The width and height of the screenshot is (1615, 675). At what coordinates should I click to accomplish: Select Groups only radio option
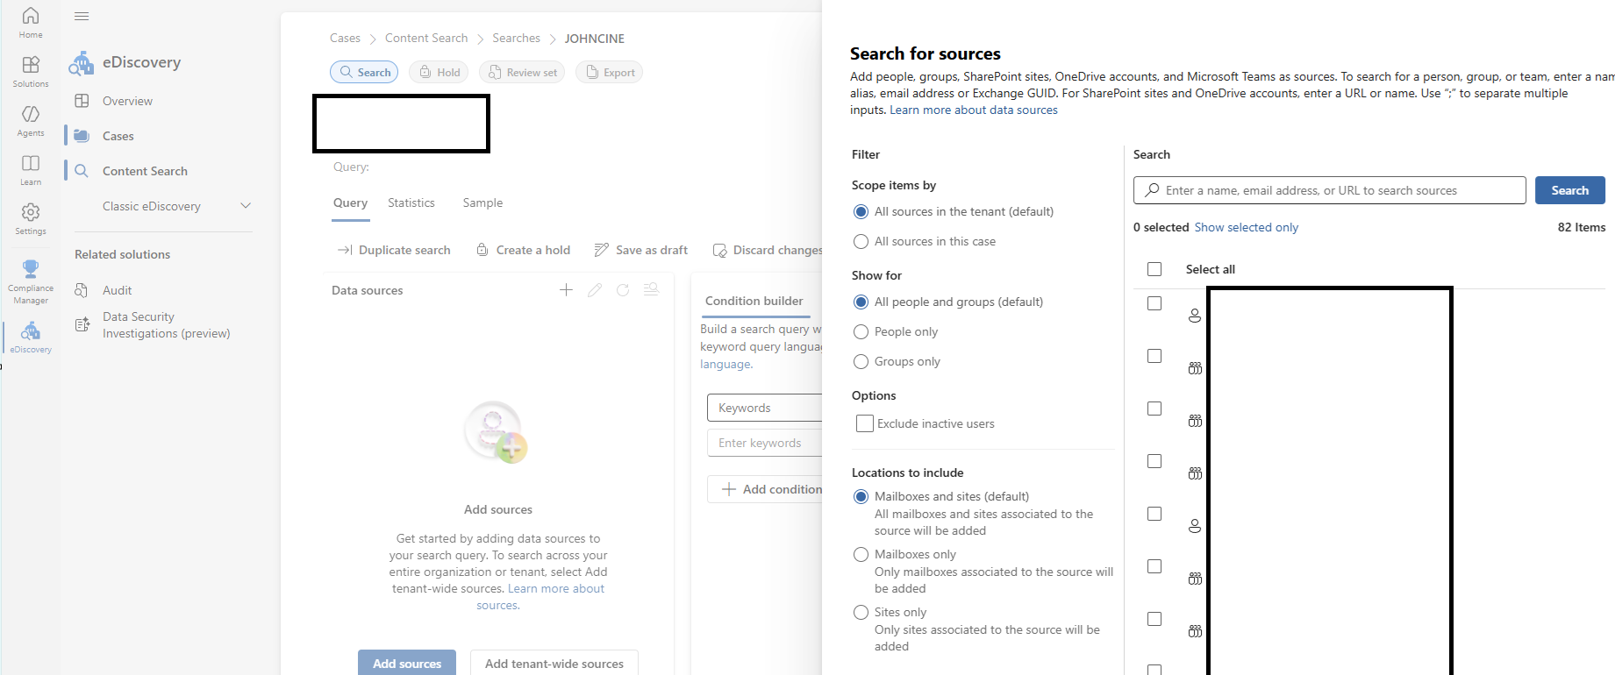coord(861,362)
